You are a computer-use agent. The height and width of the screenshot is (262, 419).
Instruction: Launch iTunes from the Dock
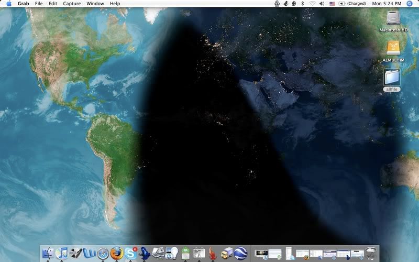(62, 253)
